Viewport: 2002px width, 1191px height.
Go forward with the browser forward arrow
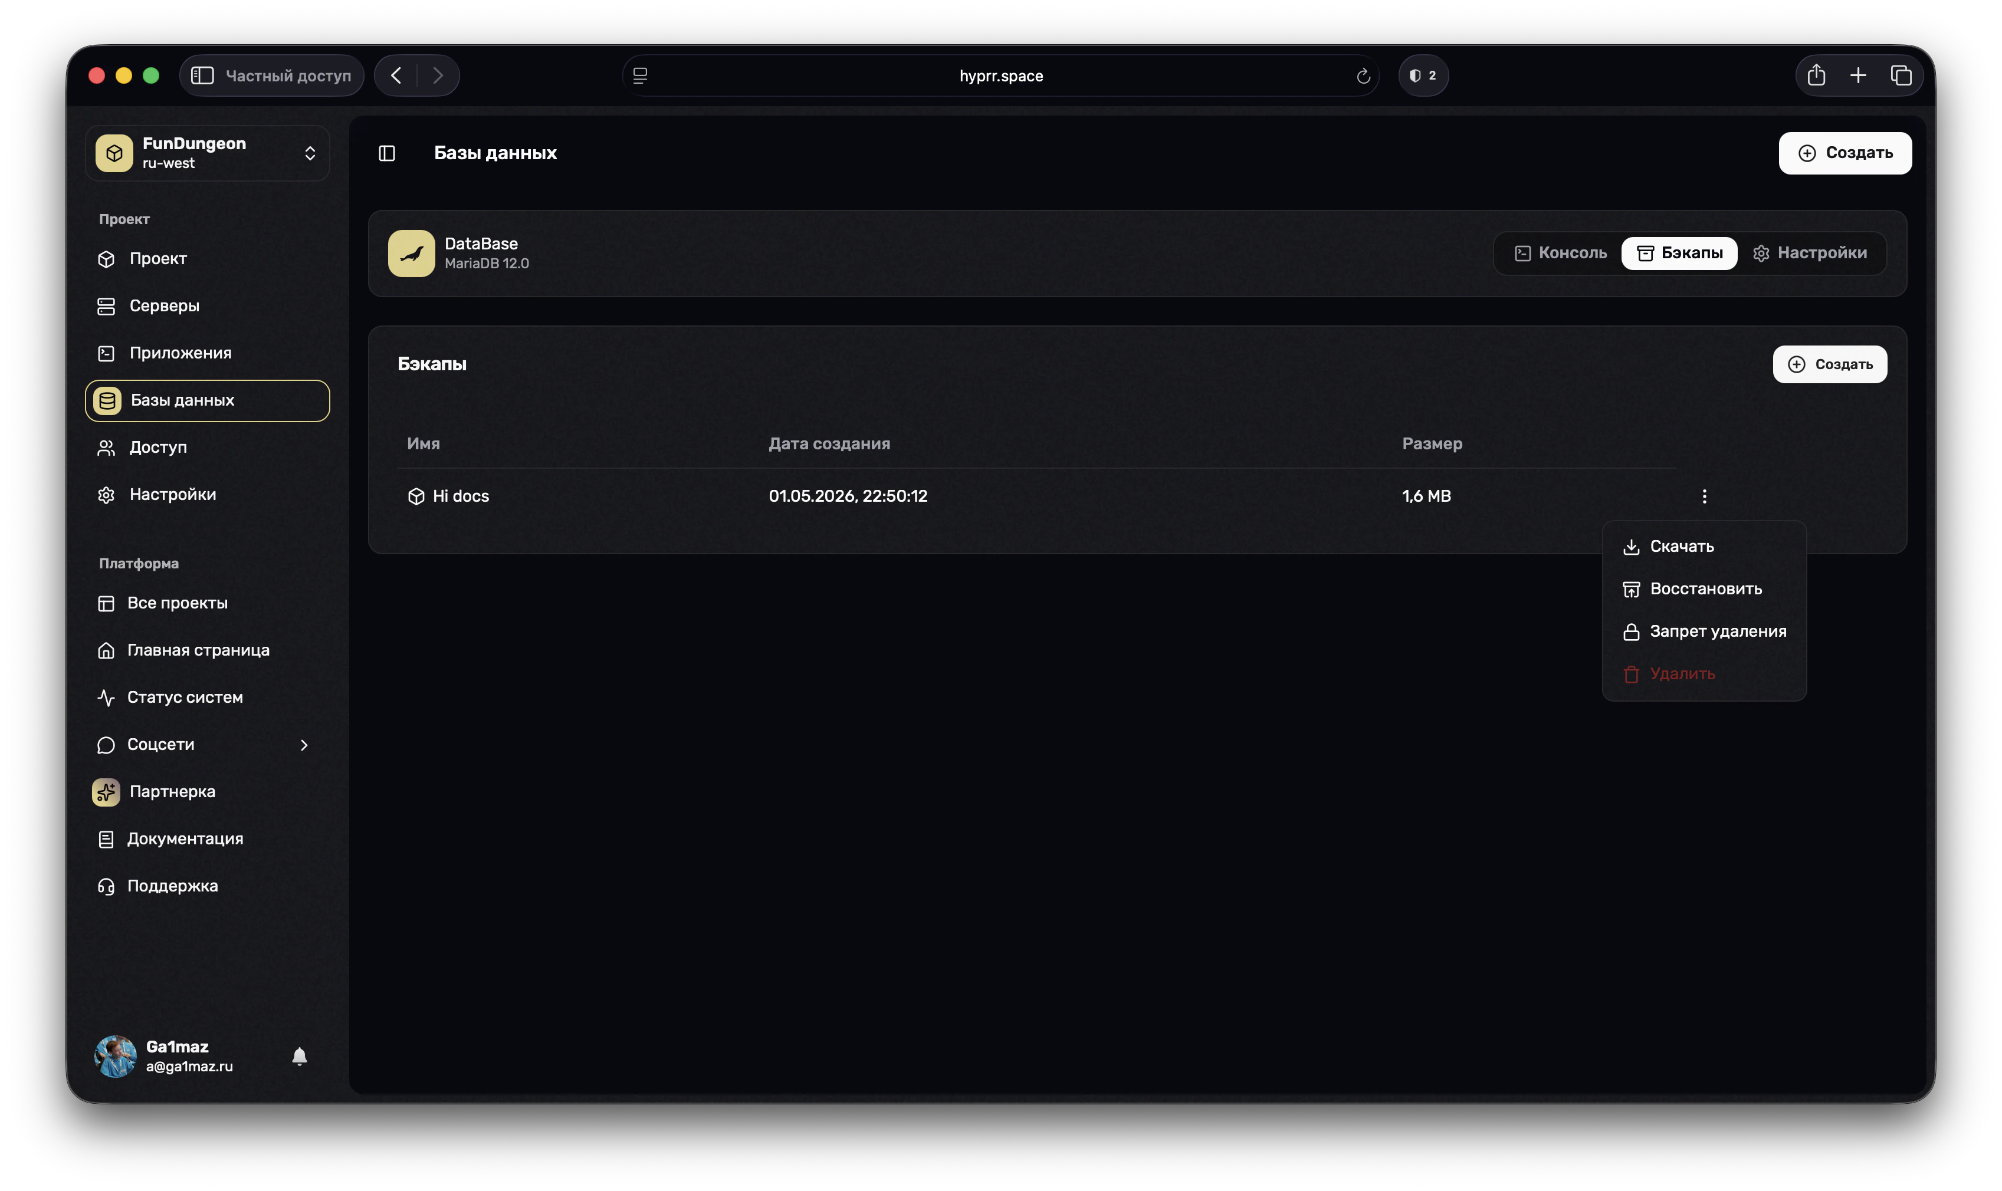point(438,75)
